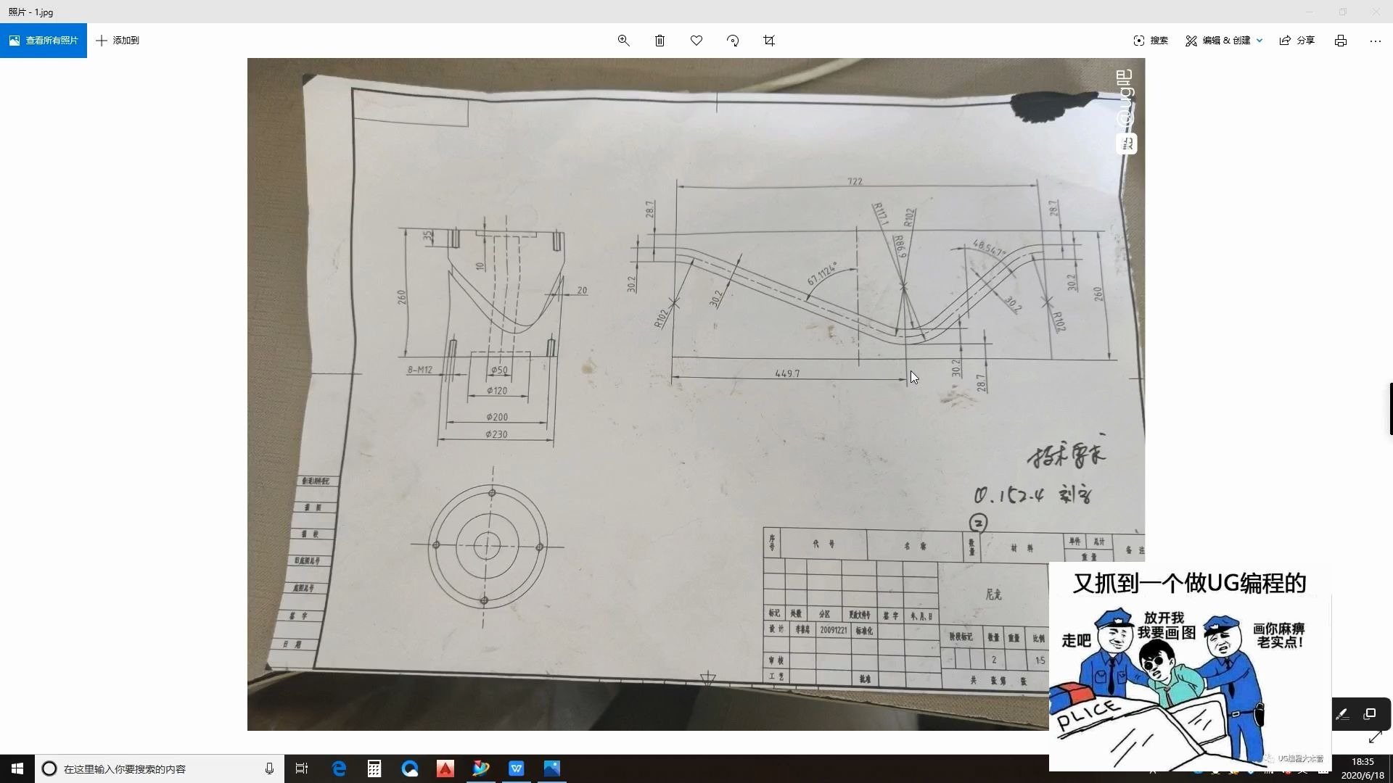This screenshot has height=783, width=1393.
Task: Rotate the image using rotate icon
Action: (x=733, y=41)
